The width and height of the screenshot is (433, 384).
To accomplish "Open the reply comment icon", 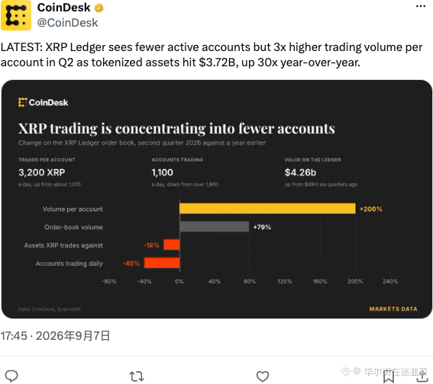I will 12,376.
